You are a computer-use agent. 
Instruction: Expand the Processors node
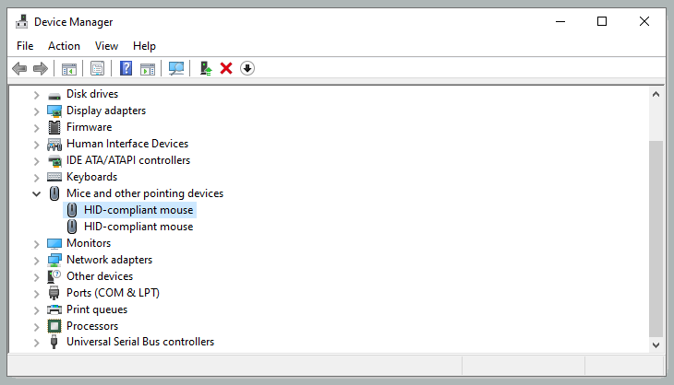37,327
